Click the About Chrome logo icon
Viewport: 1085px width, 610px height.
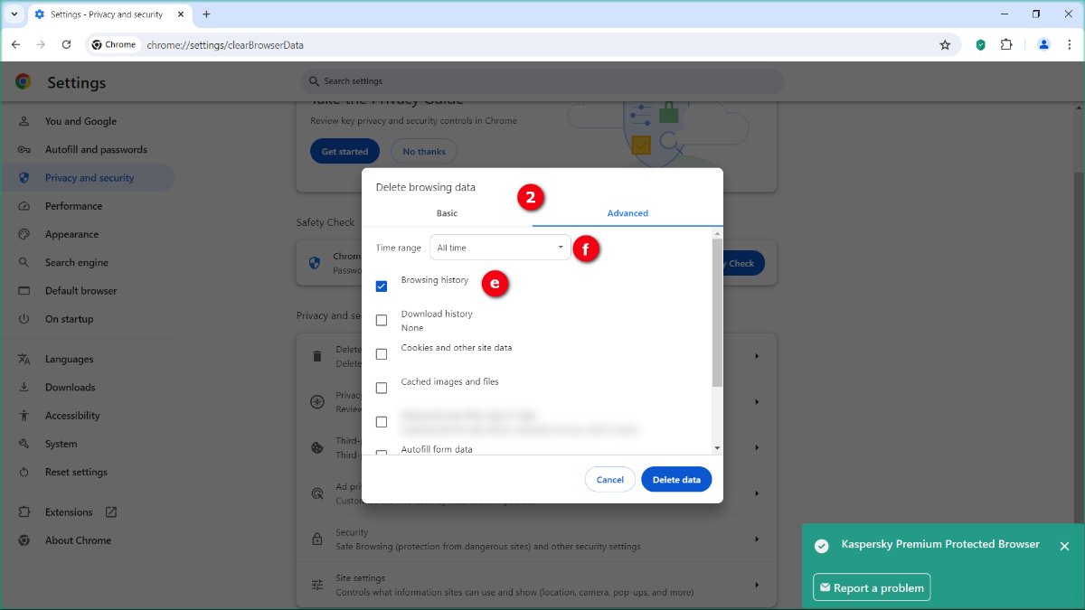coord(24,540)
